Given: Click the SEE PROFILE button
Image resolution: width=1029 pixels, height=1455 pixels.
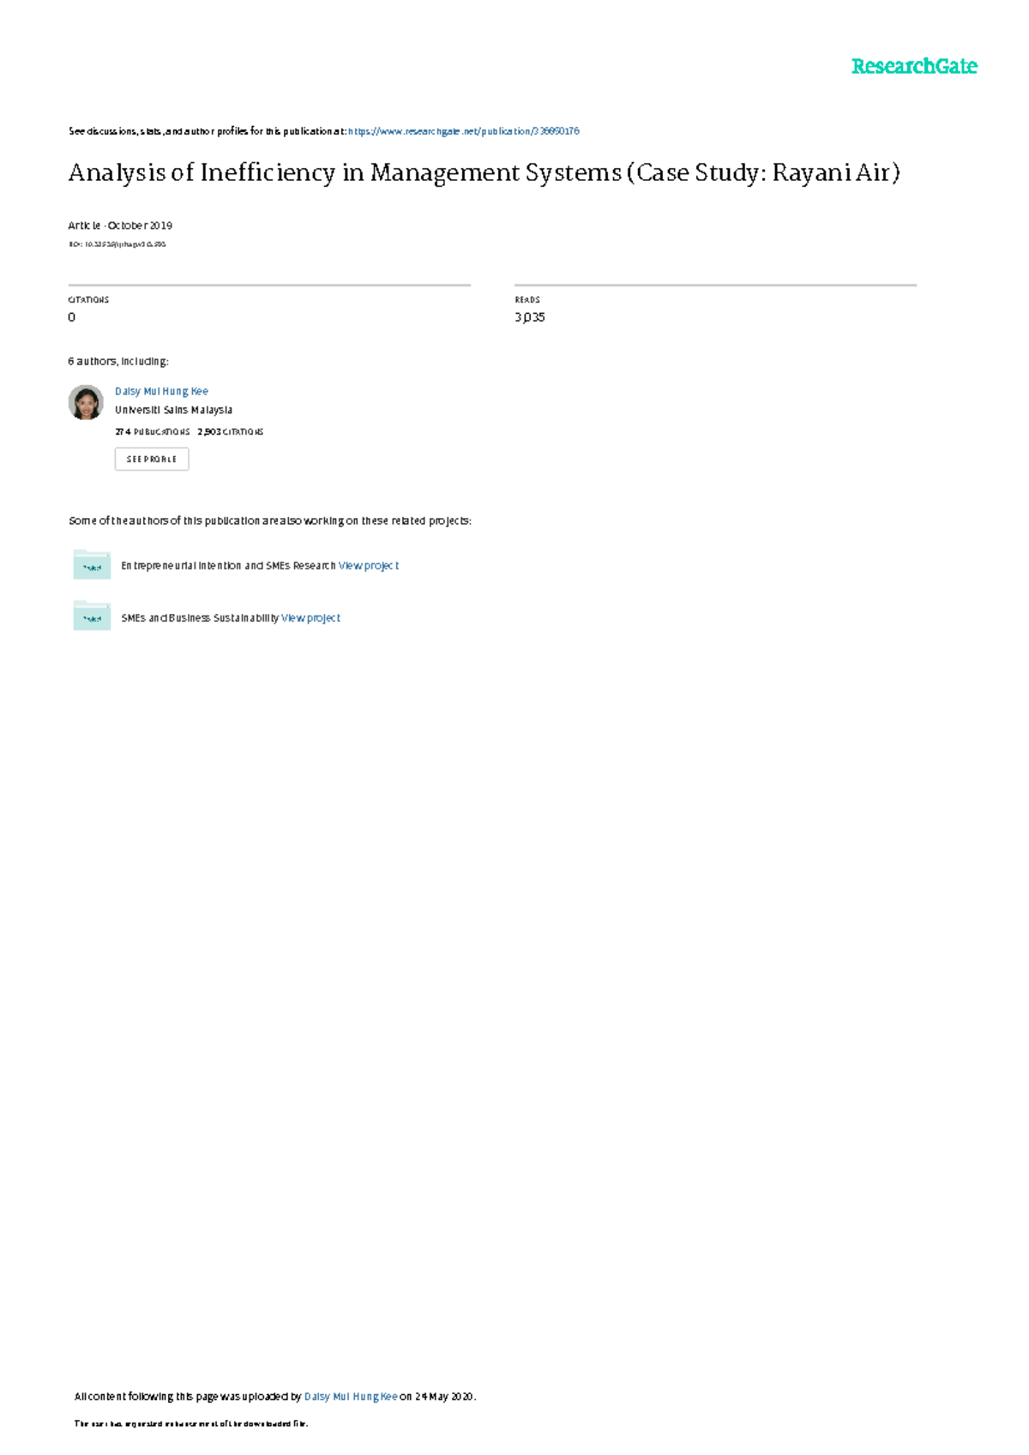Looking at the screenshot, I should 152,459.
